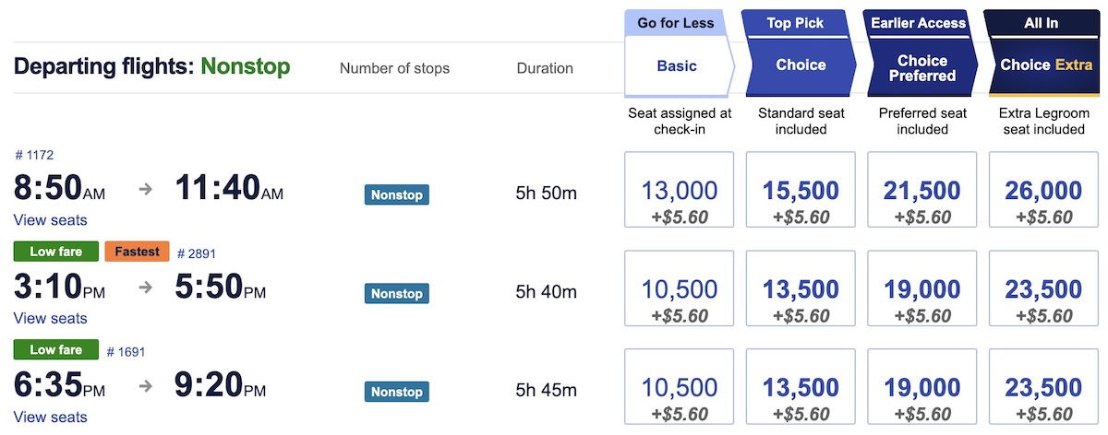View seats for the 8:50 AM flight

point(51,220)
